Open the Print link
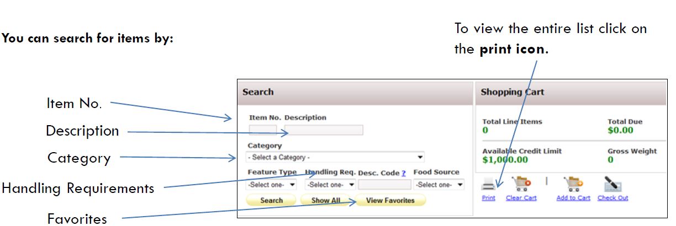The width and height of the screenshot is (676, 226). pos(489,198)
